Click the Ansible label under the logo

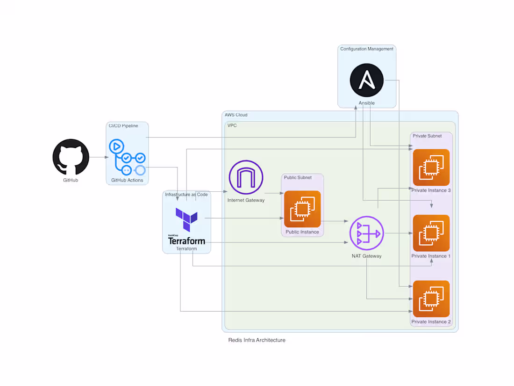pyautogui.click(x=366, y=103)
